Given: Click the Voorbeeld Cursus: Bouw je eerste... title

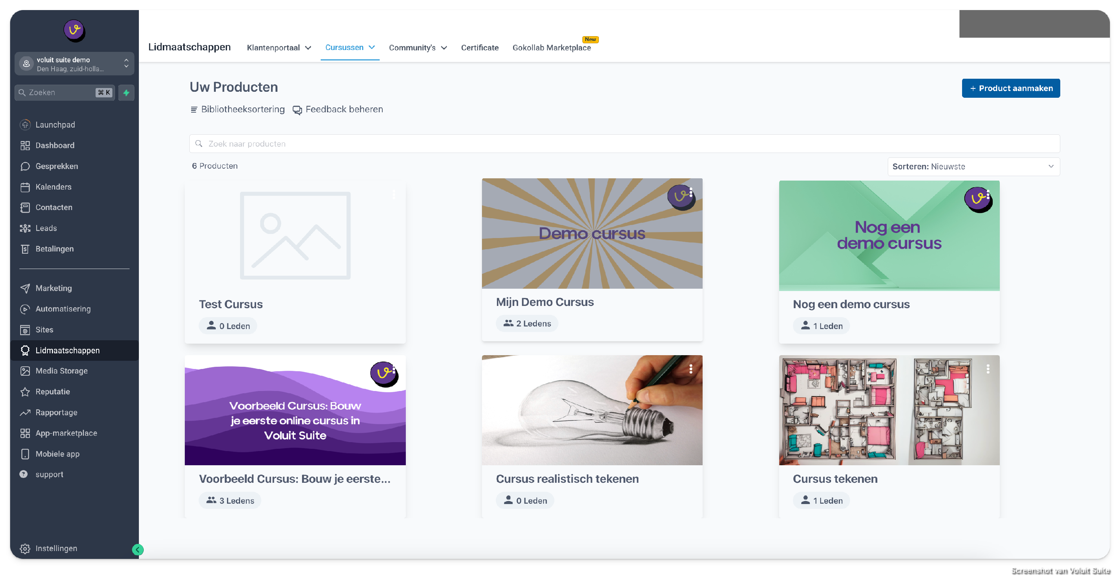Looking at the screenshot, I should (x=295, y=479).
